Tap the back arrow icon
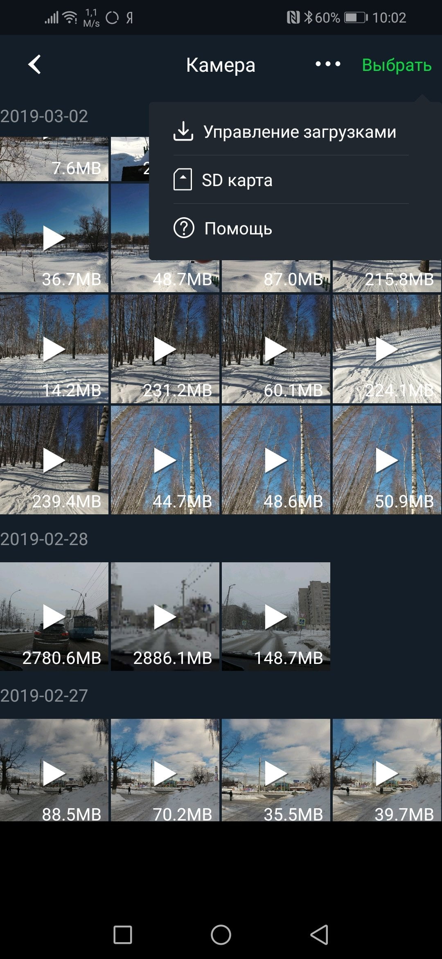Viewport: 442px width, 959px height. pos(35,65)
